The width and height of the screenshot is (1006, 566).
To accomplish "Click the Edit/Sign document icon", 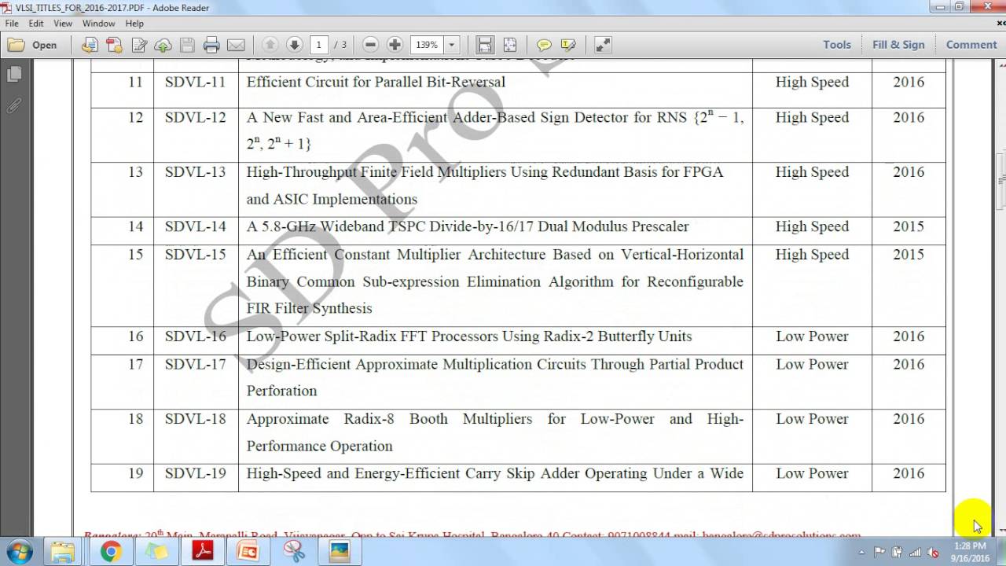I will tap(140, 45).
